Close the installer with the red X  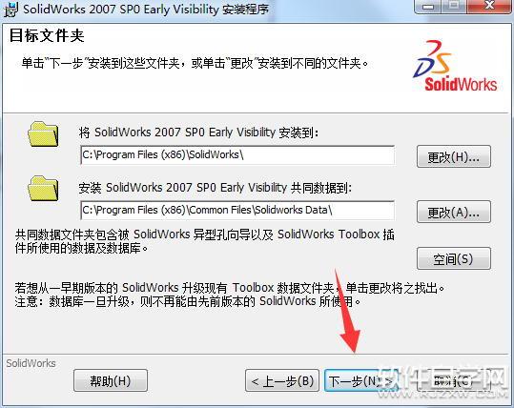(489, 7)
